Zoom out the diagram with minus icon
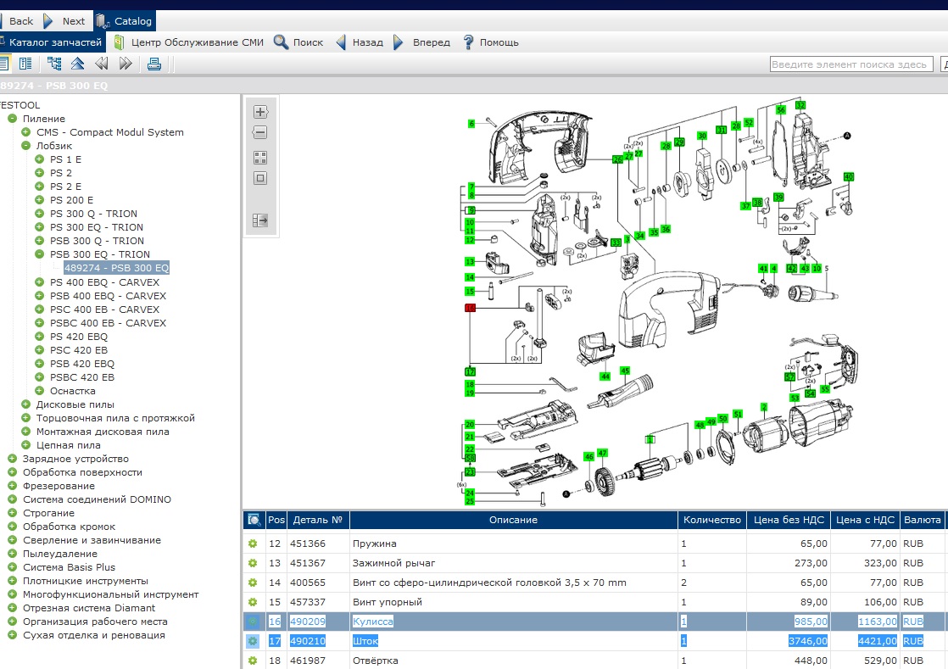The image size is (948, 669). tap(260, 132)
